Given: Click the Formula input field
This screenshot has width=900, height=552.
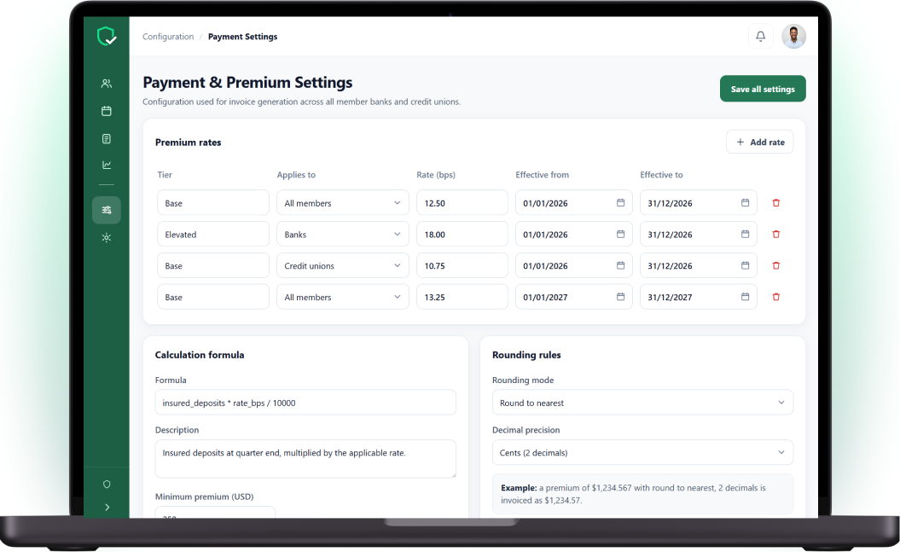Looking at the screenshot, I should pos(305,402).
